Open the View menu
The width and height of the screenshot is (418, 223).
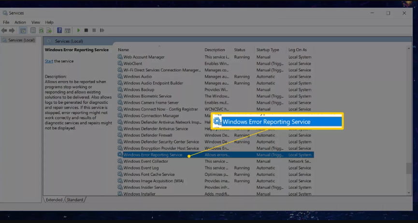click(x=36, y=22)
